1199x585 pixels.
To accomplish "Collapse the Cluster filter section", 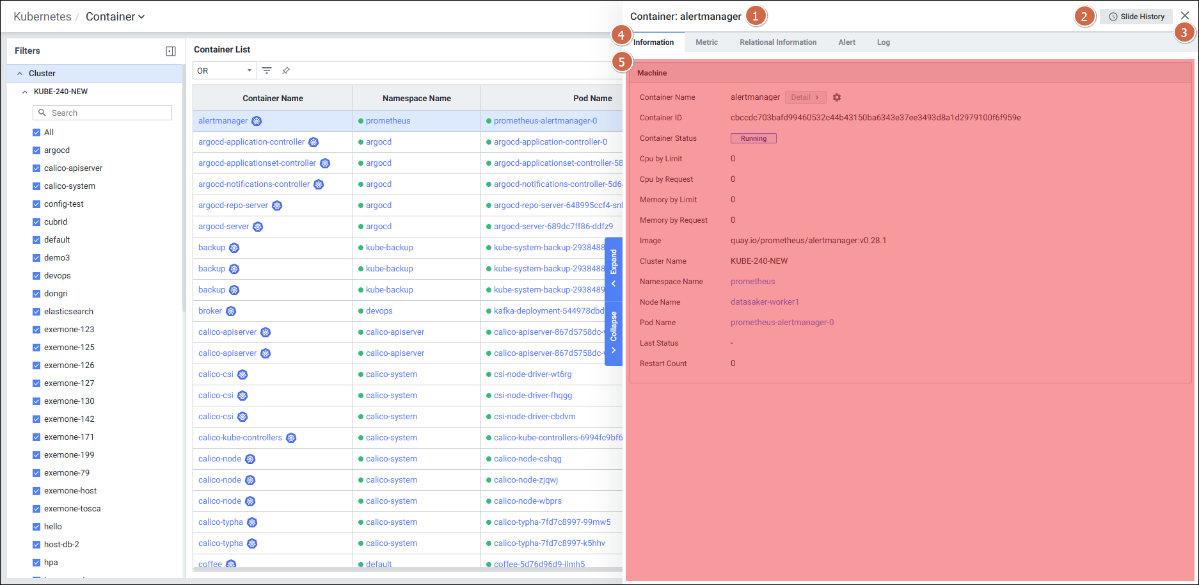I will pyautogui.click(x=20, y=74).
